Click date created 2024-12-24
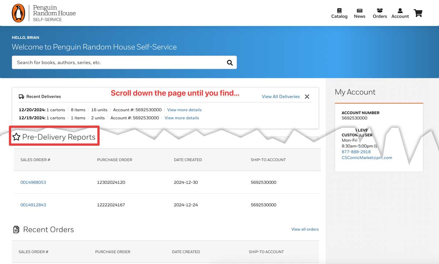Screen dimensions: 439x264 pyautogui.click(x=186, y=205)
